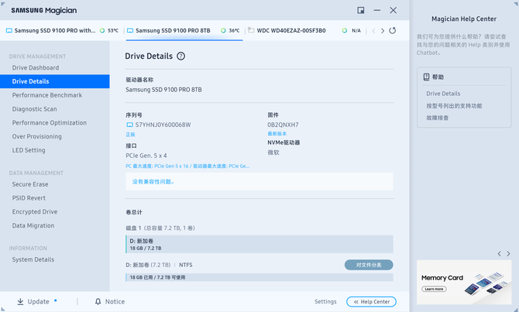
Task: Click the 没有兼容性问题 message
Action: [x=259, y=181]
